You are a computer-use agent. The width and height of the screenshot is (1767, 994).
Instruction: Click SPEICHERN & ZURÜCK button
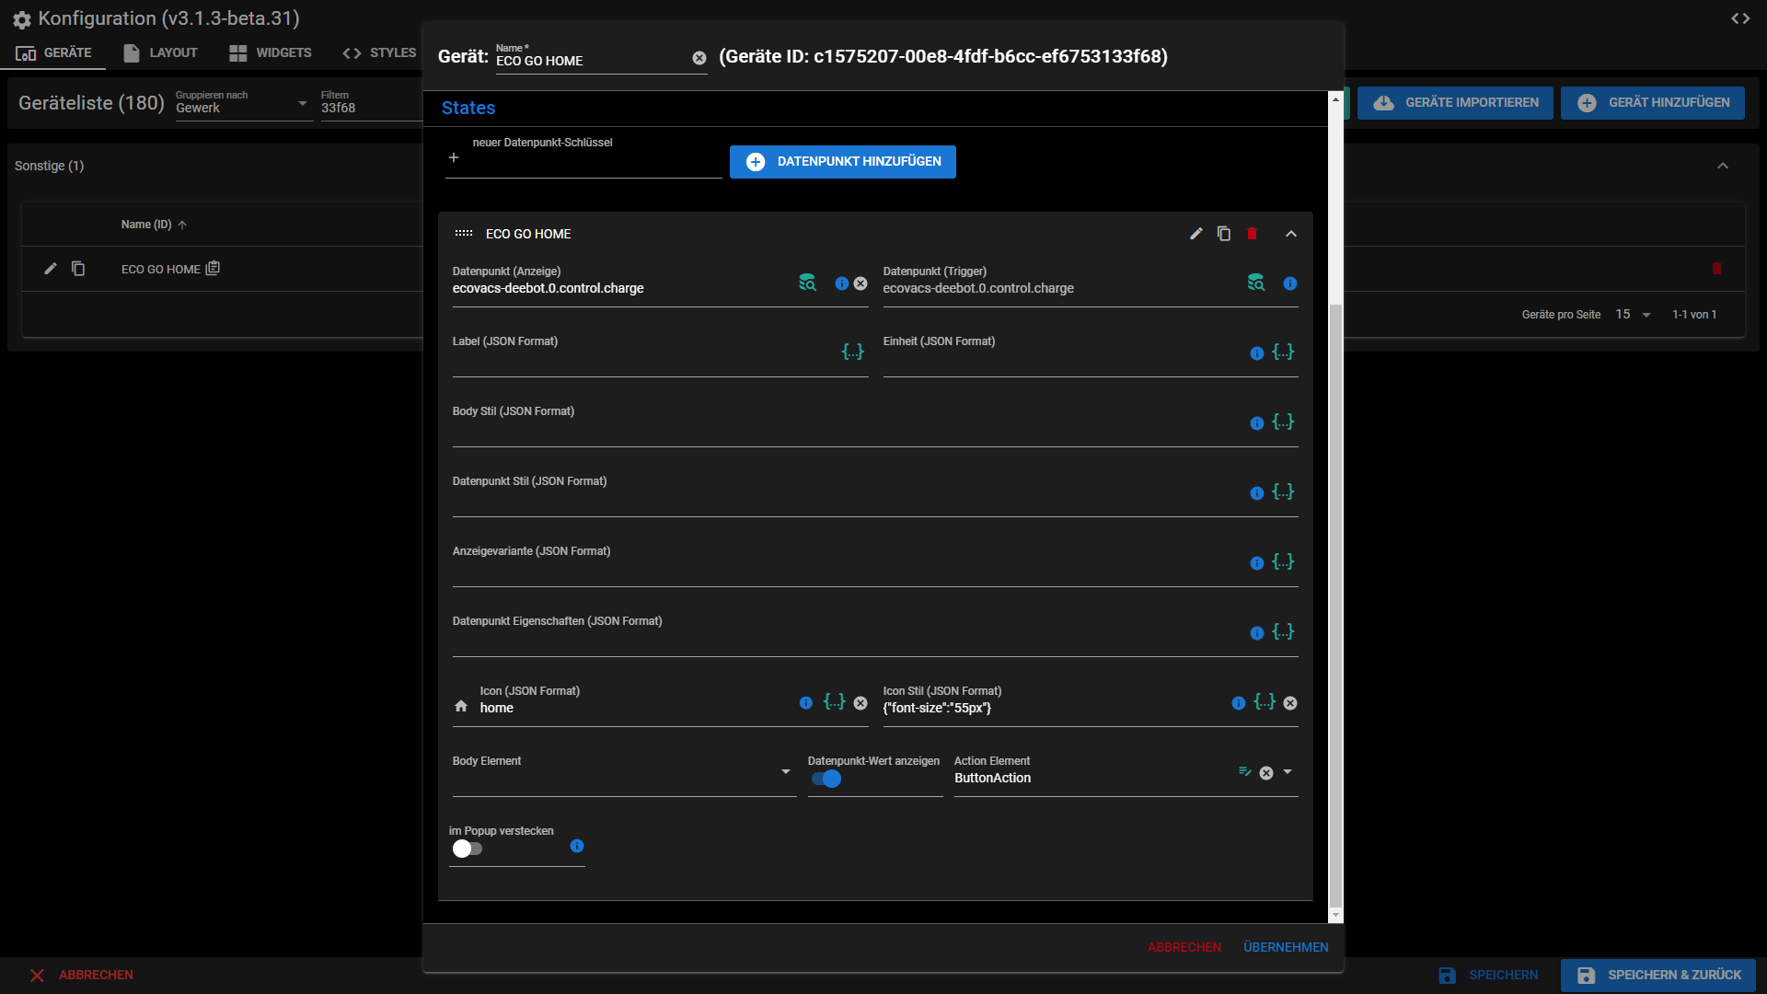(1658, 976)
